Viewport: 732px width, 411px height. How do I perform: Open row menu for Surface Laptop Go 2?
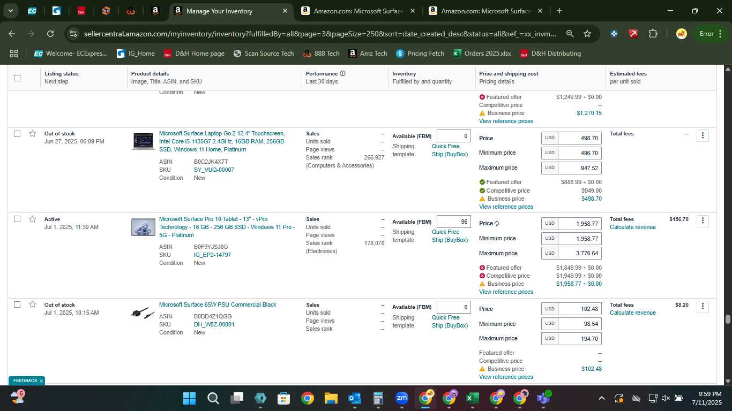(703, 135)
